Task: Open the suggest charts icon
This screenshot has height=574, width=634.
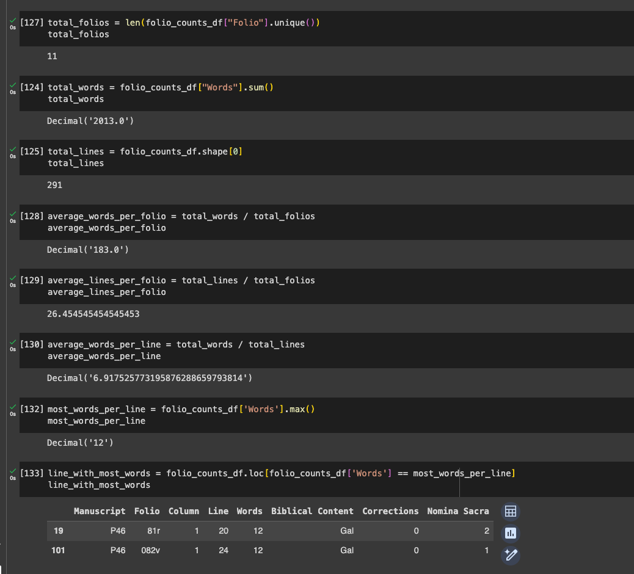Action: [x=511, y=534]
